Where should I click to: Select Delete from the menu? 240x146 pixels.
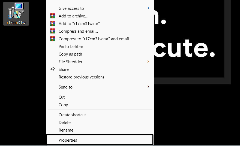coord(65,123)
